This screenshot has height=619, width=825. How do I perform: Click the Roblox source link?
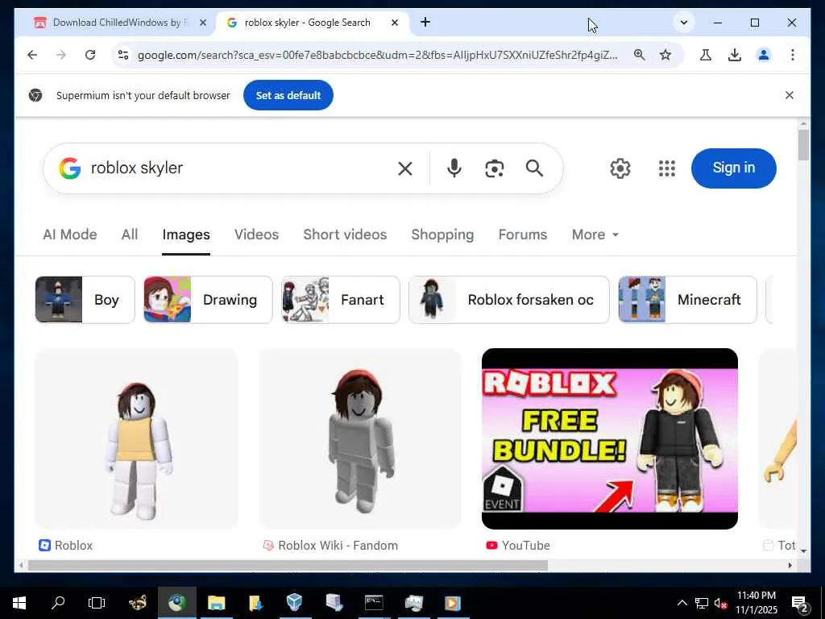pos(66,546)
